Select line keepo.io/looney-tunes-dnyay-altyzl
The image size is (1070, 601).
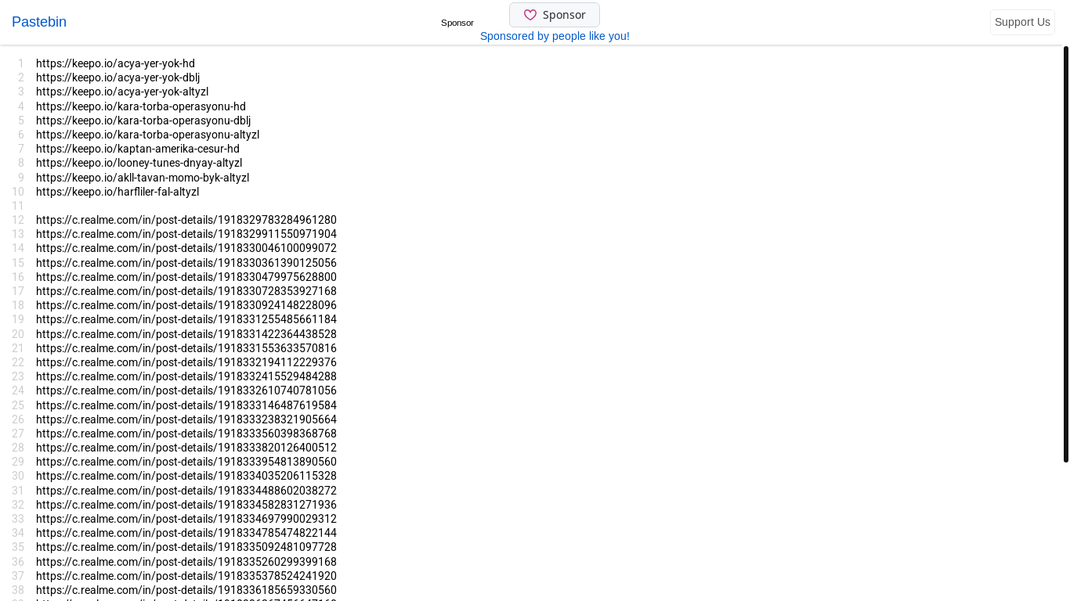(x=139, y=163)
